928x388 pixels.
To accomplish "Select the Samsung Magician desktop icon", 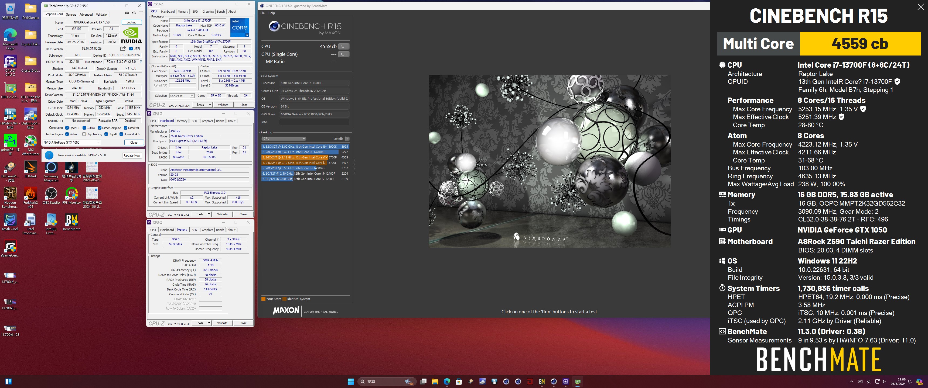I will coord(51,171).
